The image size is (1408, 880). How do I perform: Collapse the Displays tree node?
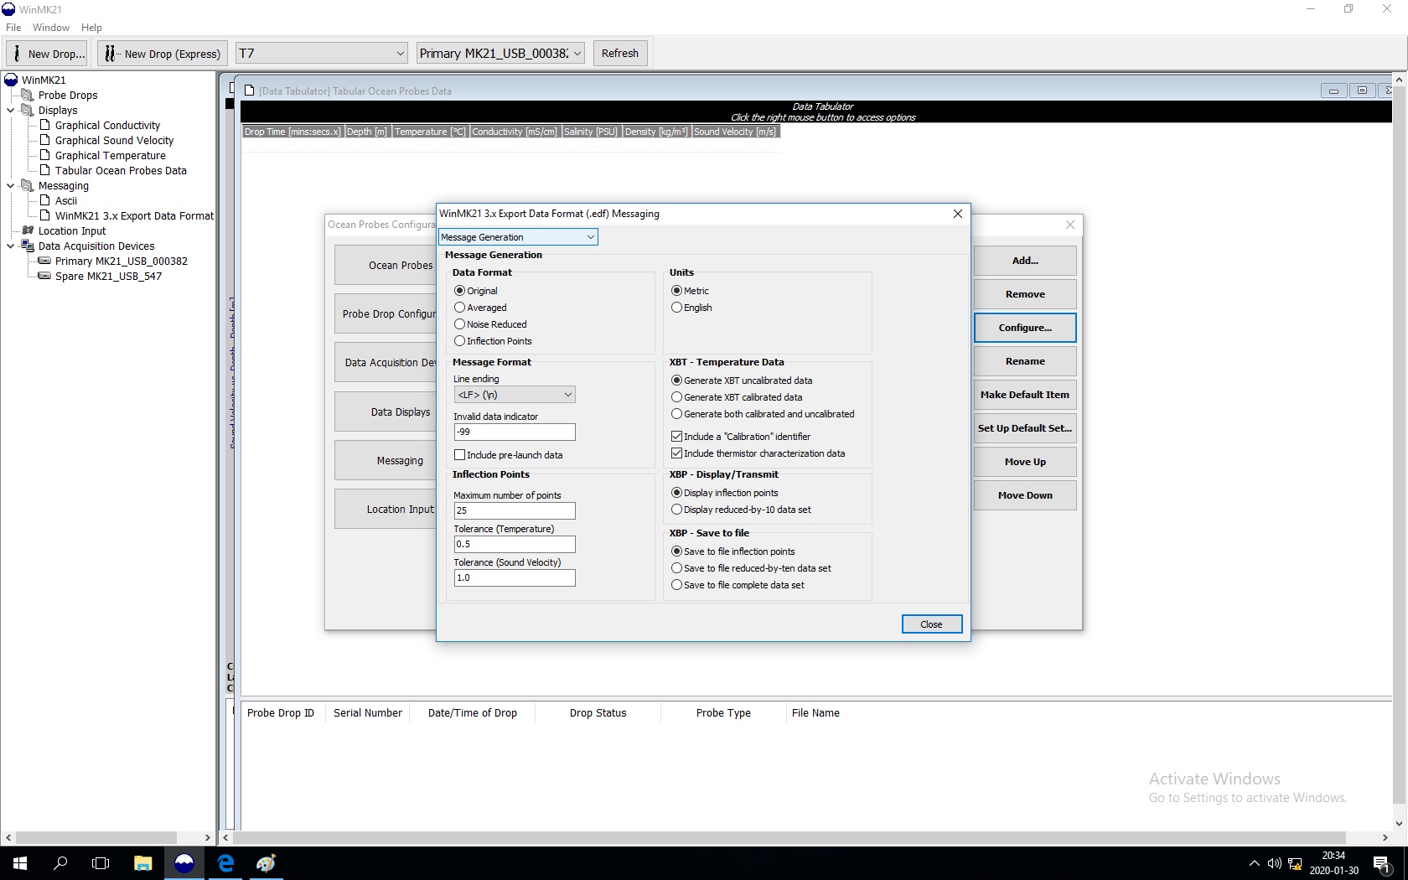point(10,110)
